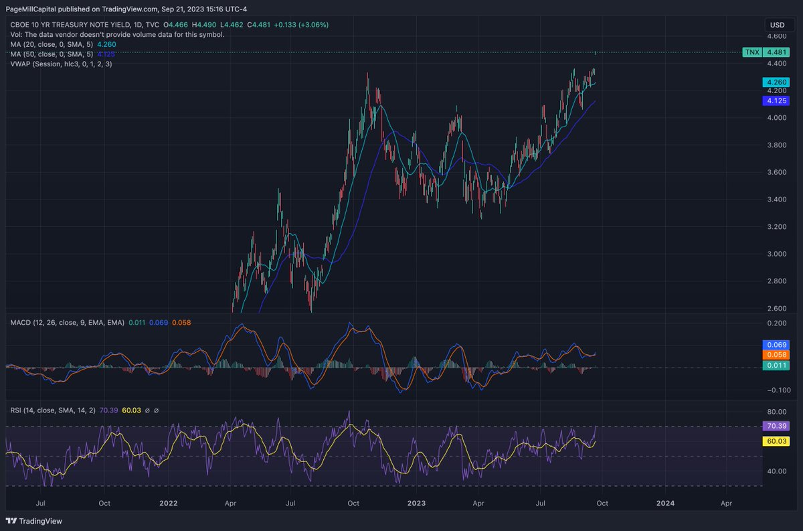803x531 pixels.
Task: Click the 3.800 price-axis label
Action: coord(776,145)
